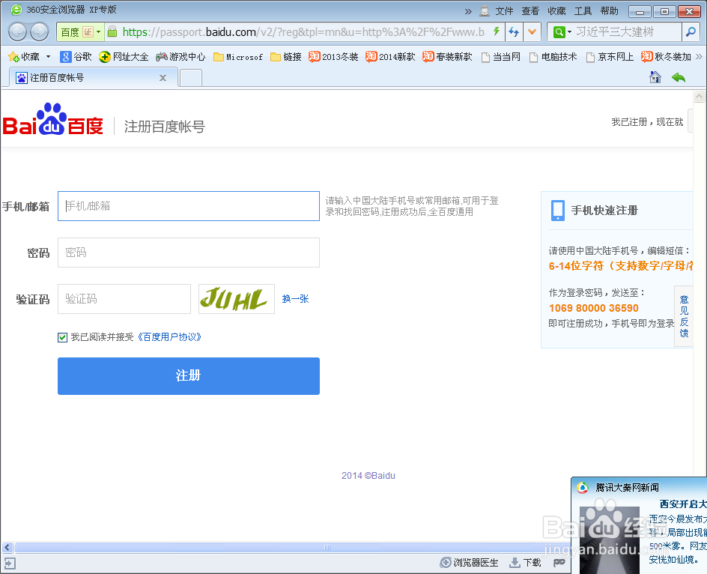The image size is (707, 574).
Task: Open the 电脑技术 bookmark
Action: pos(553,57)
